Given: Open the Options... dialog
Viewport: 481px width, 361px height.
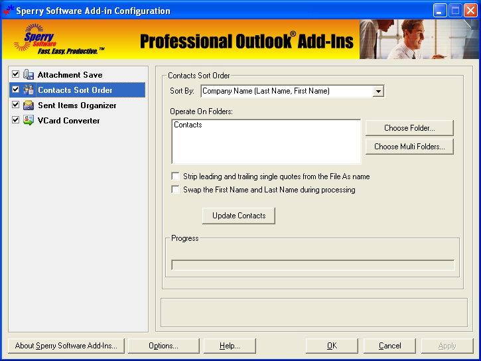Looking at the screenshot, I should (163, 346).
